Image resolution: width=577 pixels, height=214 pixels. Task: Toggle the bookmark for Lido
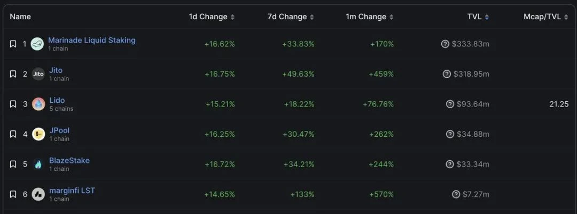pos(13,104)
